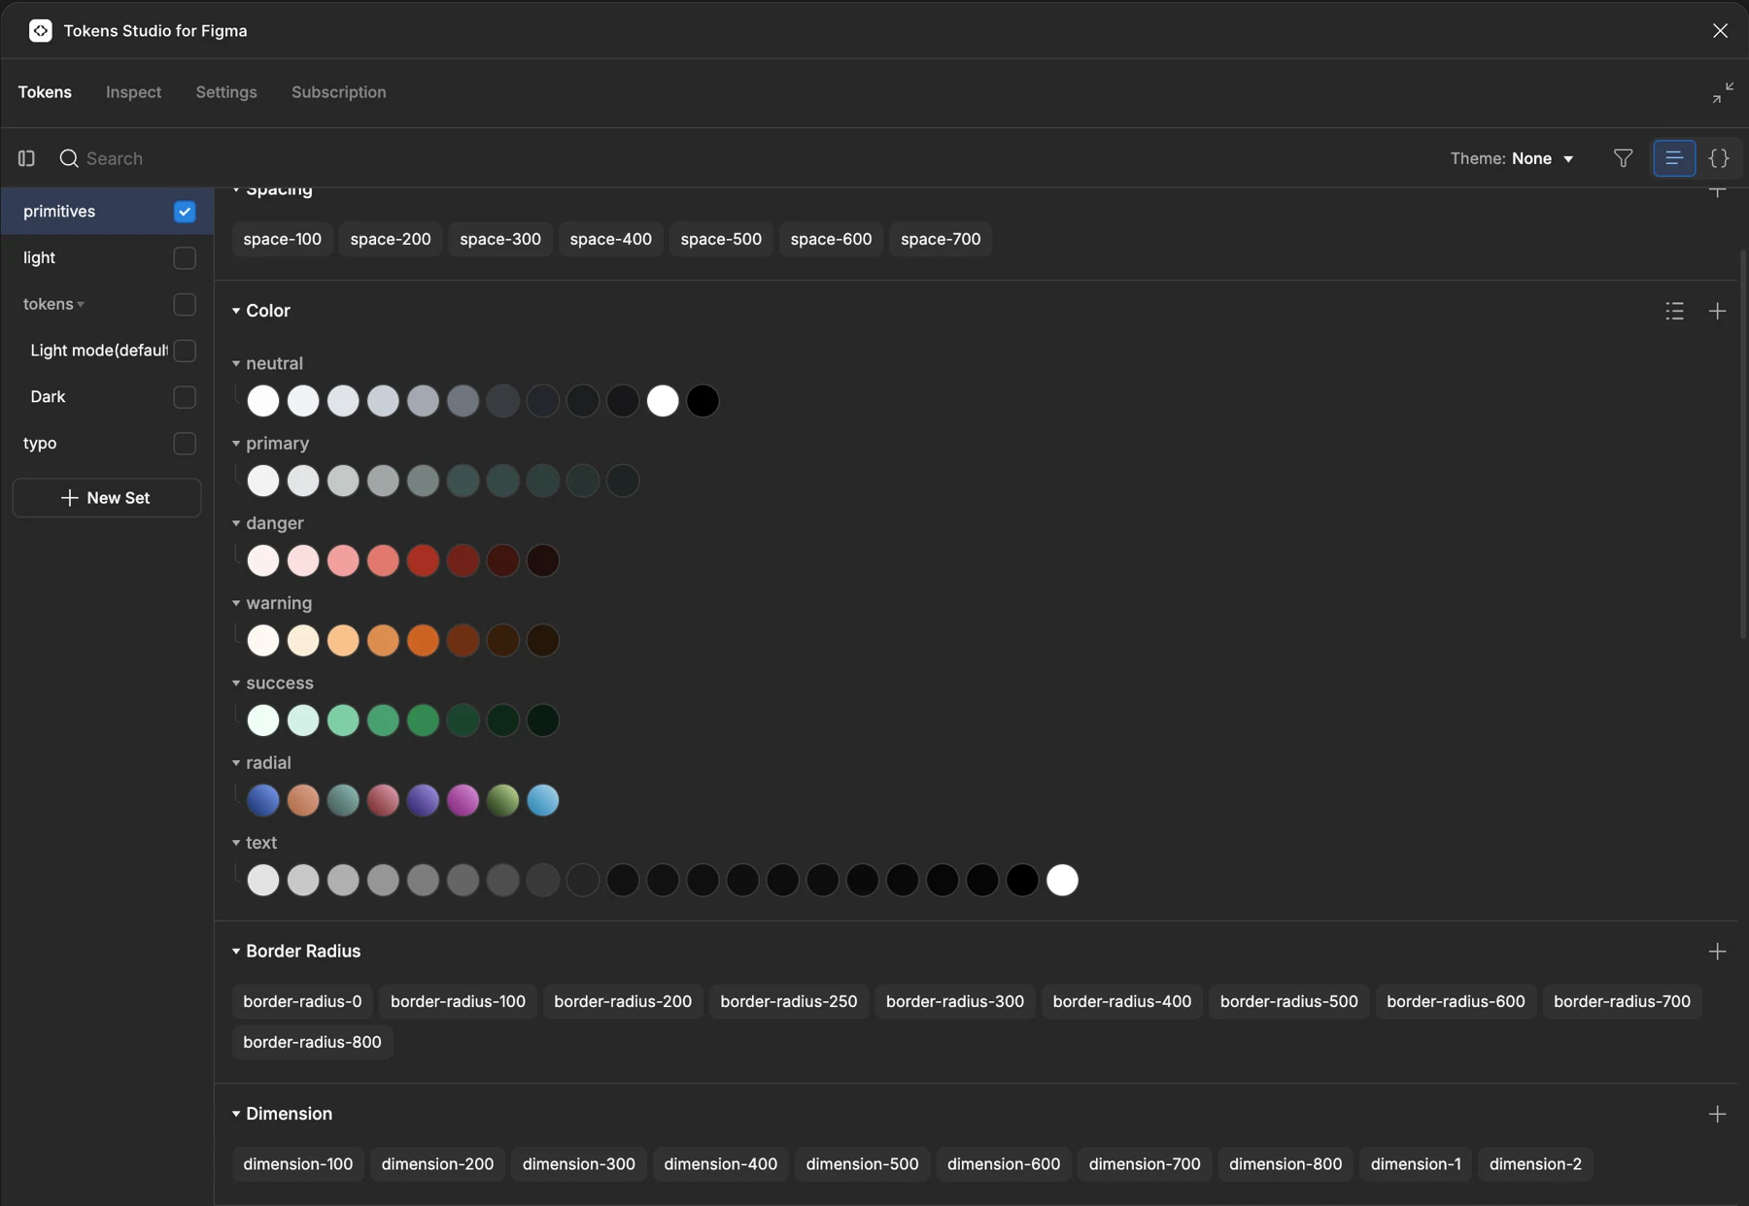Add new Color token plus icon
1749x1206 pixels.
pyautogui.click(x=1717, y=311)
